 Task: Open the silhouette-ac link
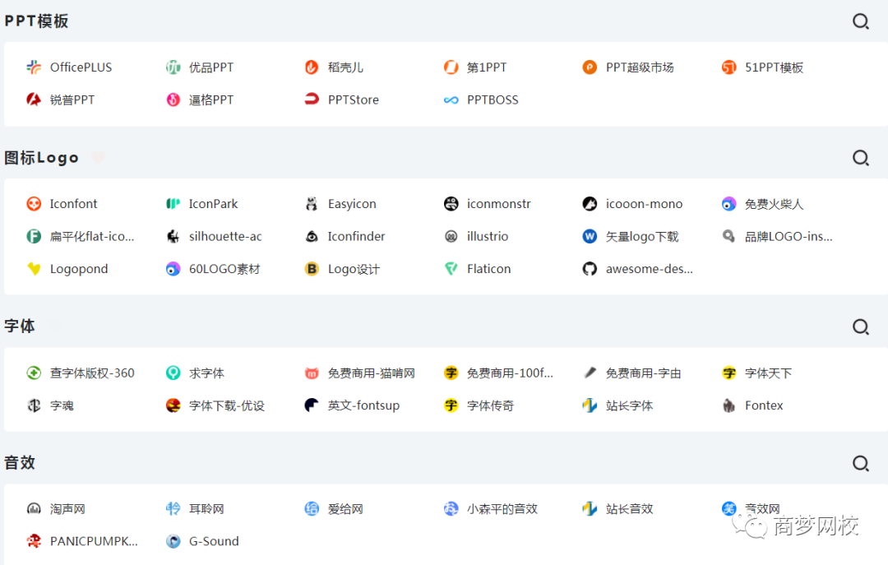click(225, 237)
